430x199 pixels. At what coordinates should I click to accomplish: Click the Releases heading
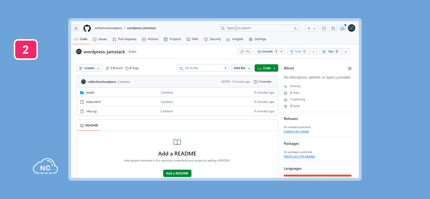point(291,119)
